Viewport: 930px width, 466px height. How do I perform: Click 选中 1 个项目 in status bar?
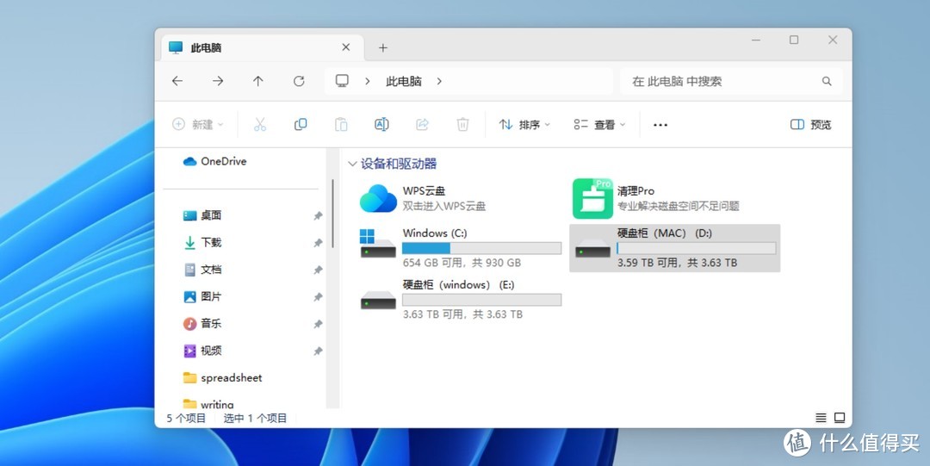[255, 418]
